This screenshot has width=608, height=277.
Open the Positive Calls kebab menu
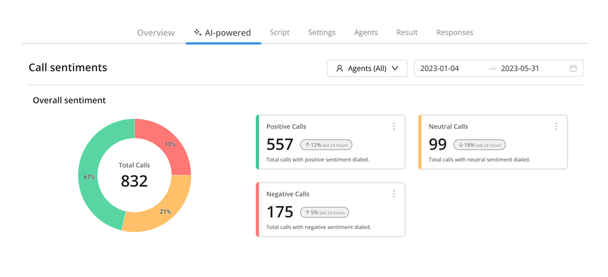[393, 126]
